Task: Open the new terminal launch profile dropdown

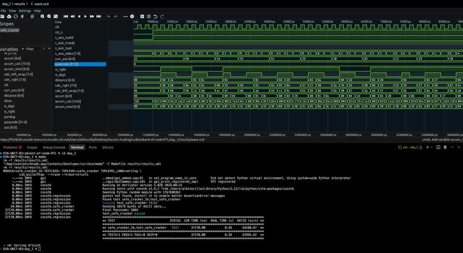Action: coord(432,147)
